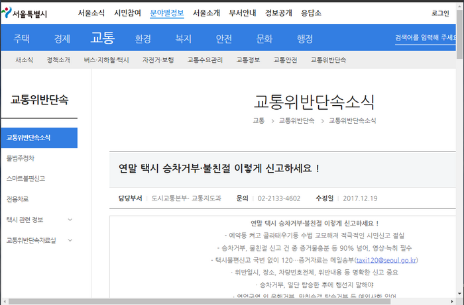Switch to the 복지 category tab
This screenshot has width=464, height=305.
[184, 38]
